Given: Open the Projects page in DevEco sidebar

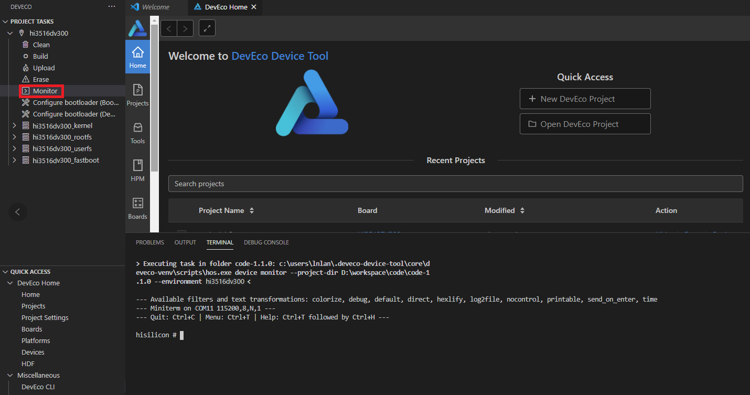Looking at the screenshot, I should point(137,94).
